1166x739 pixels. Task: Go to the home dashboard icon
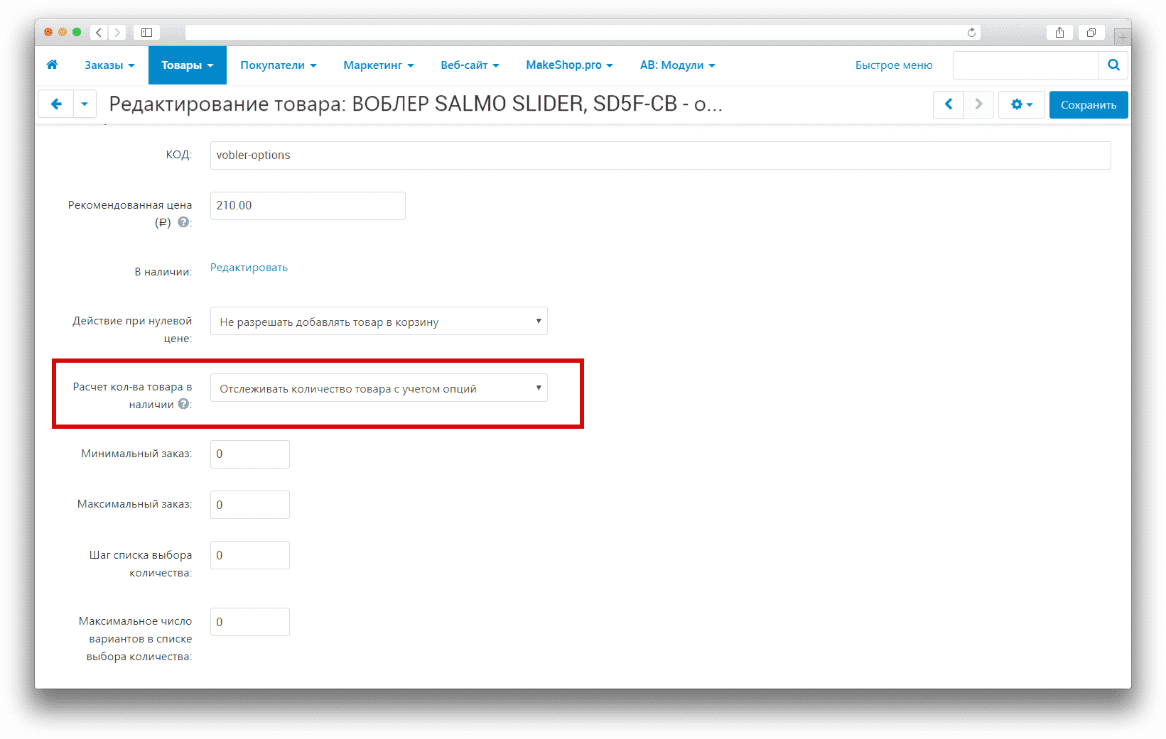(52, 65)
